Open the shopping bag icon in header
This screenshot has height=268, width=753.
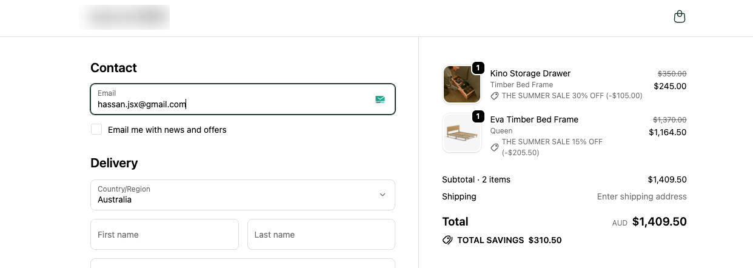[680, 16]
